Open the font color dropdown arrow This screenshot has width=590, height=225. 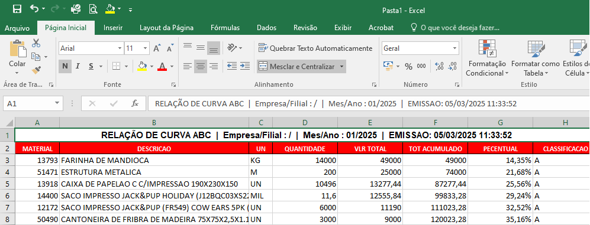coord(172,67)
